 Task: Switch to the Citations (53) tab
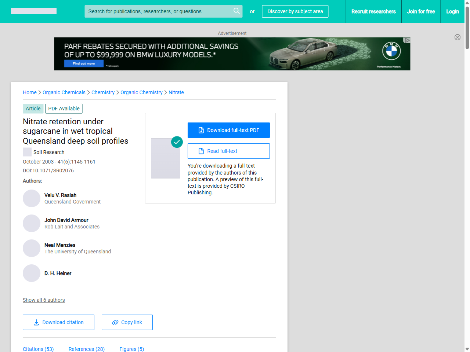pos(38,349)
